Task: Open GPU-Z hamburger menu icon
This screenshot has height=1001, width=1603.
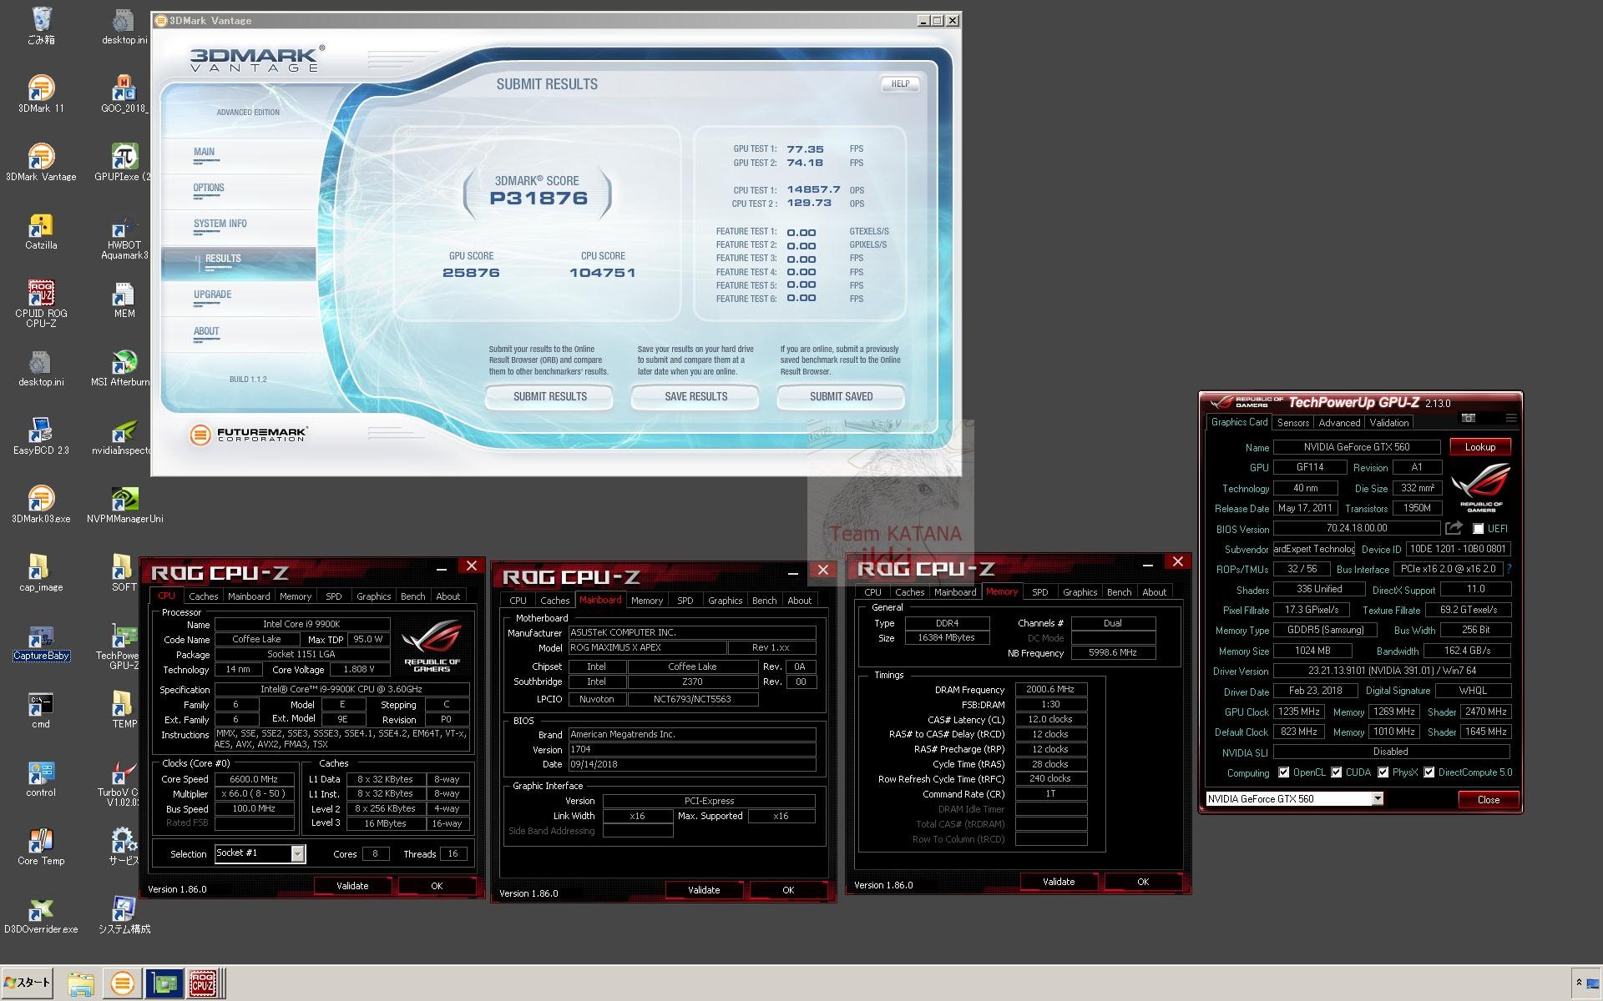Action: (x=1510, y=418)
